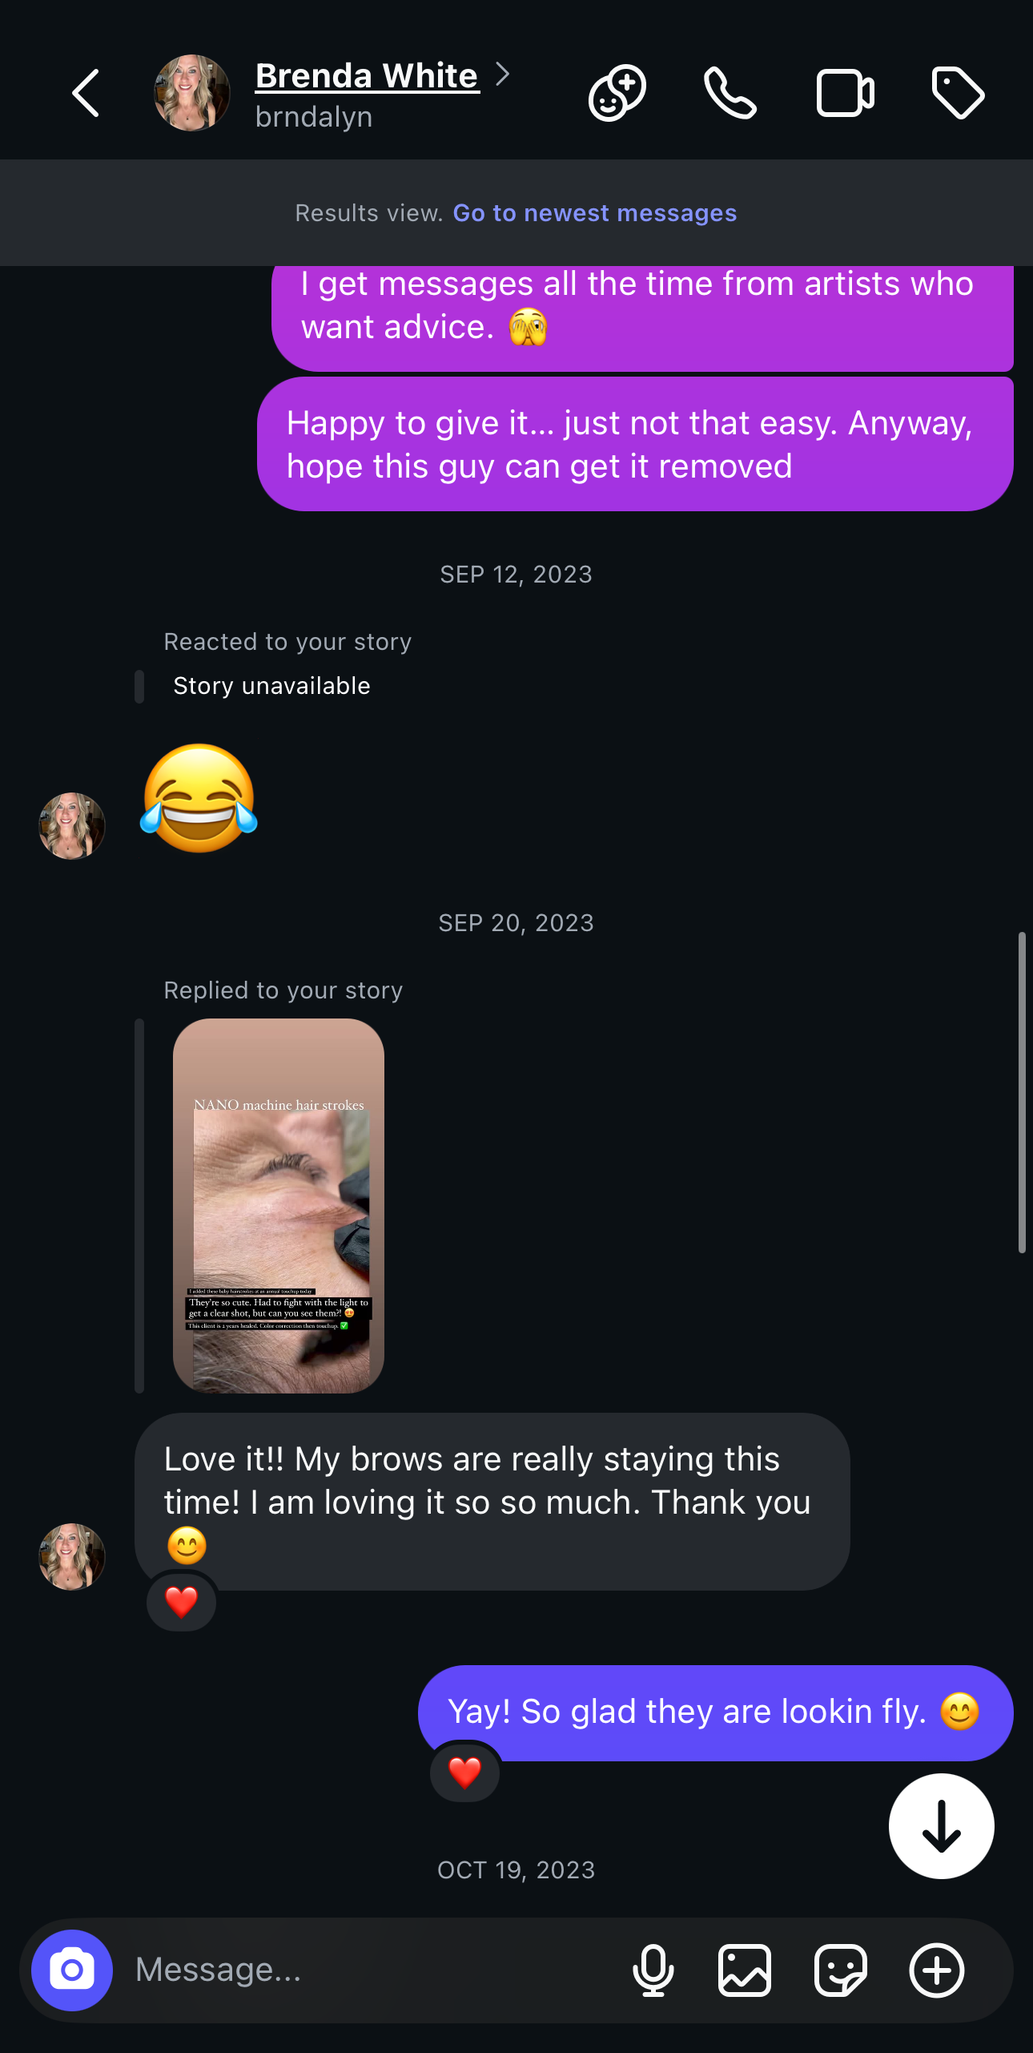This screenshot has width=1033, height=2053.
Task: Open the sticker picker
Action: [840, 1970]
